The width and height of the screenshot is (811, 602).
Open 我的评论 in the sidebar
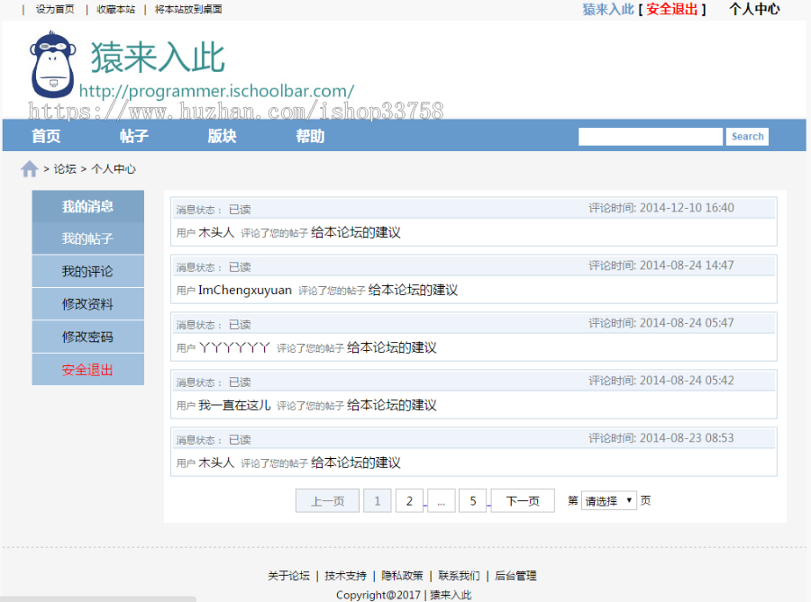click(x=87, y=271)
